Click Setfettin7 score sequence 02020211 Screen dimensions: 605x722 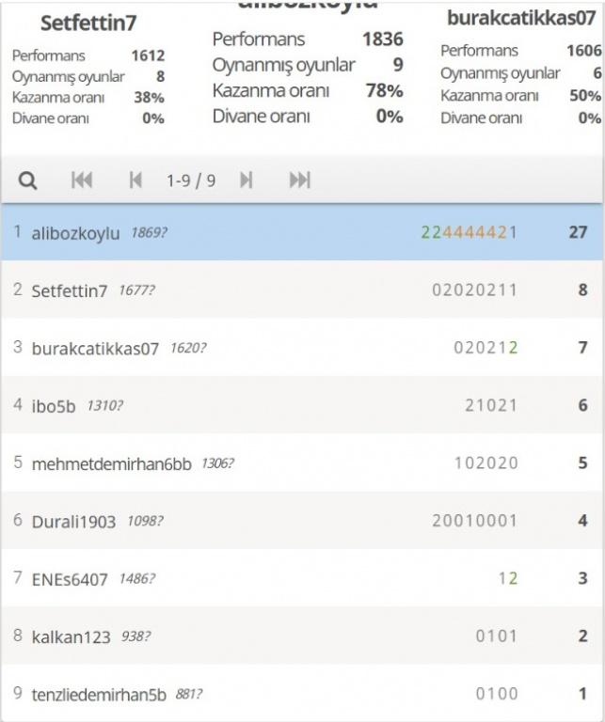tap(474, 290)
